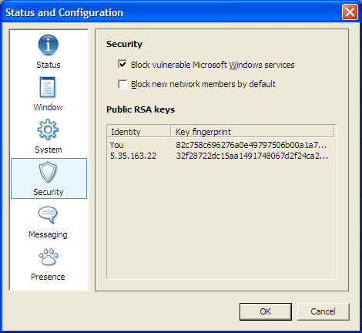Select the Presence paw icon
The width and height of the screenshot is (362, 333).
click(x=49, y=257)
